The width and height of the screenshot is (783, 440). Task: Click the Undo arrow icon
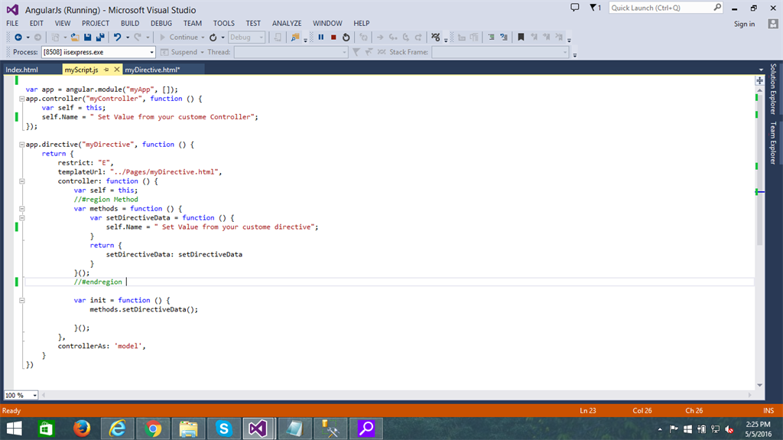pos(117,37)
